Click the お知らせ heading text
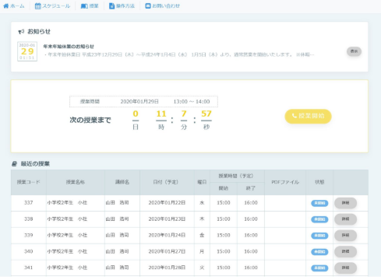This screenshot has height=280, width=381. point(39,32)
